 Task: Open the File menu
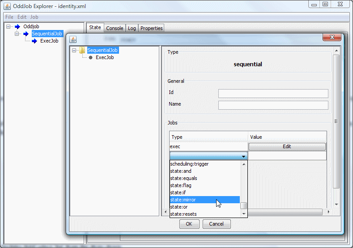click(9, 17)
